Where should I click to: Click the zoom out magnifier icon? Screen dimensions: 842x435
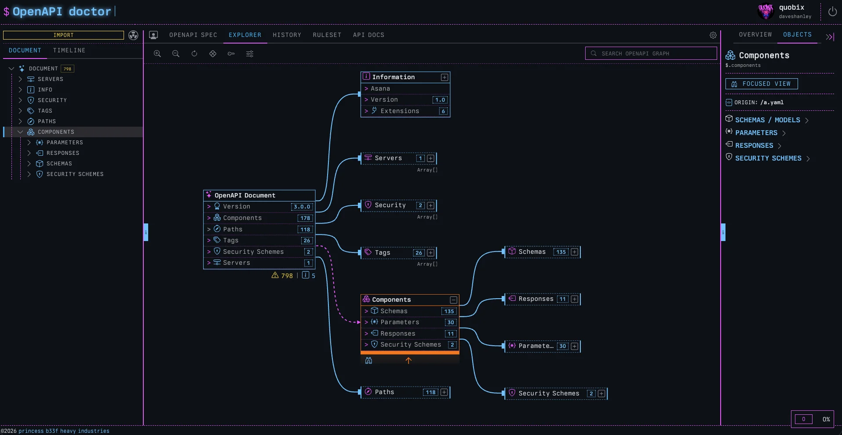click(175, 54)
